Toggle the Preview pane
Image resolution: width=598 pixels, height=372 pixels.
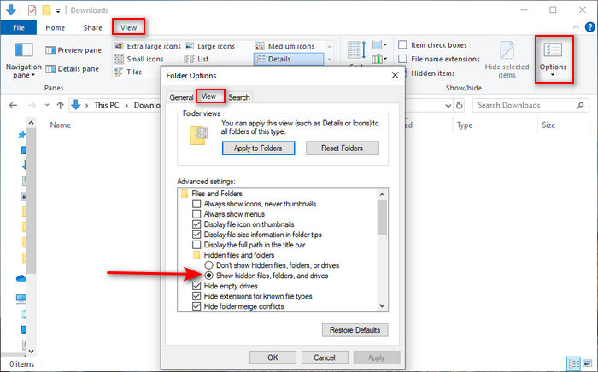pyautogui.click(x=73, y=50)
